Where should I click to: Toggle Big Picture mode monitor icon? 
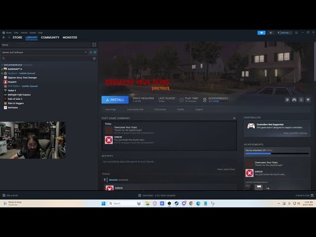[296, 33]
